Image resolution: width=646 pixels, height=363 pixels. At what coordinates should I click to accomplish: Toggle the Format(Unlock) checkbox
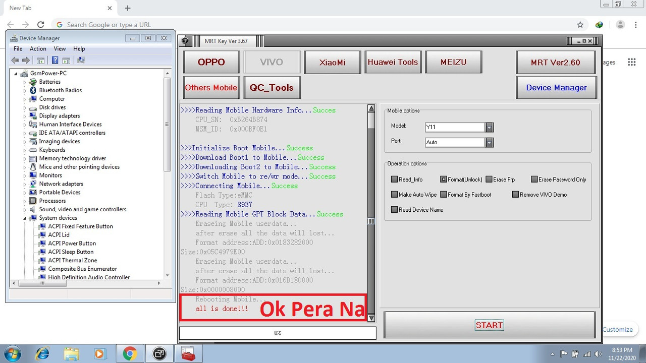click(444, 179)
